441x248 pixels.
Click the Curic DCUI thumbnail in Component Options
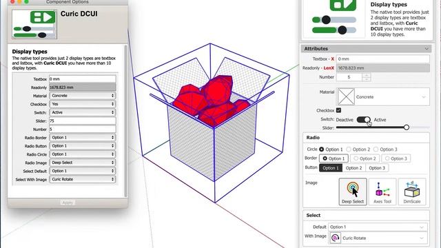(34, 24)
